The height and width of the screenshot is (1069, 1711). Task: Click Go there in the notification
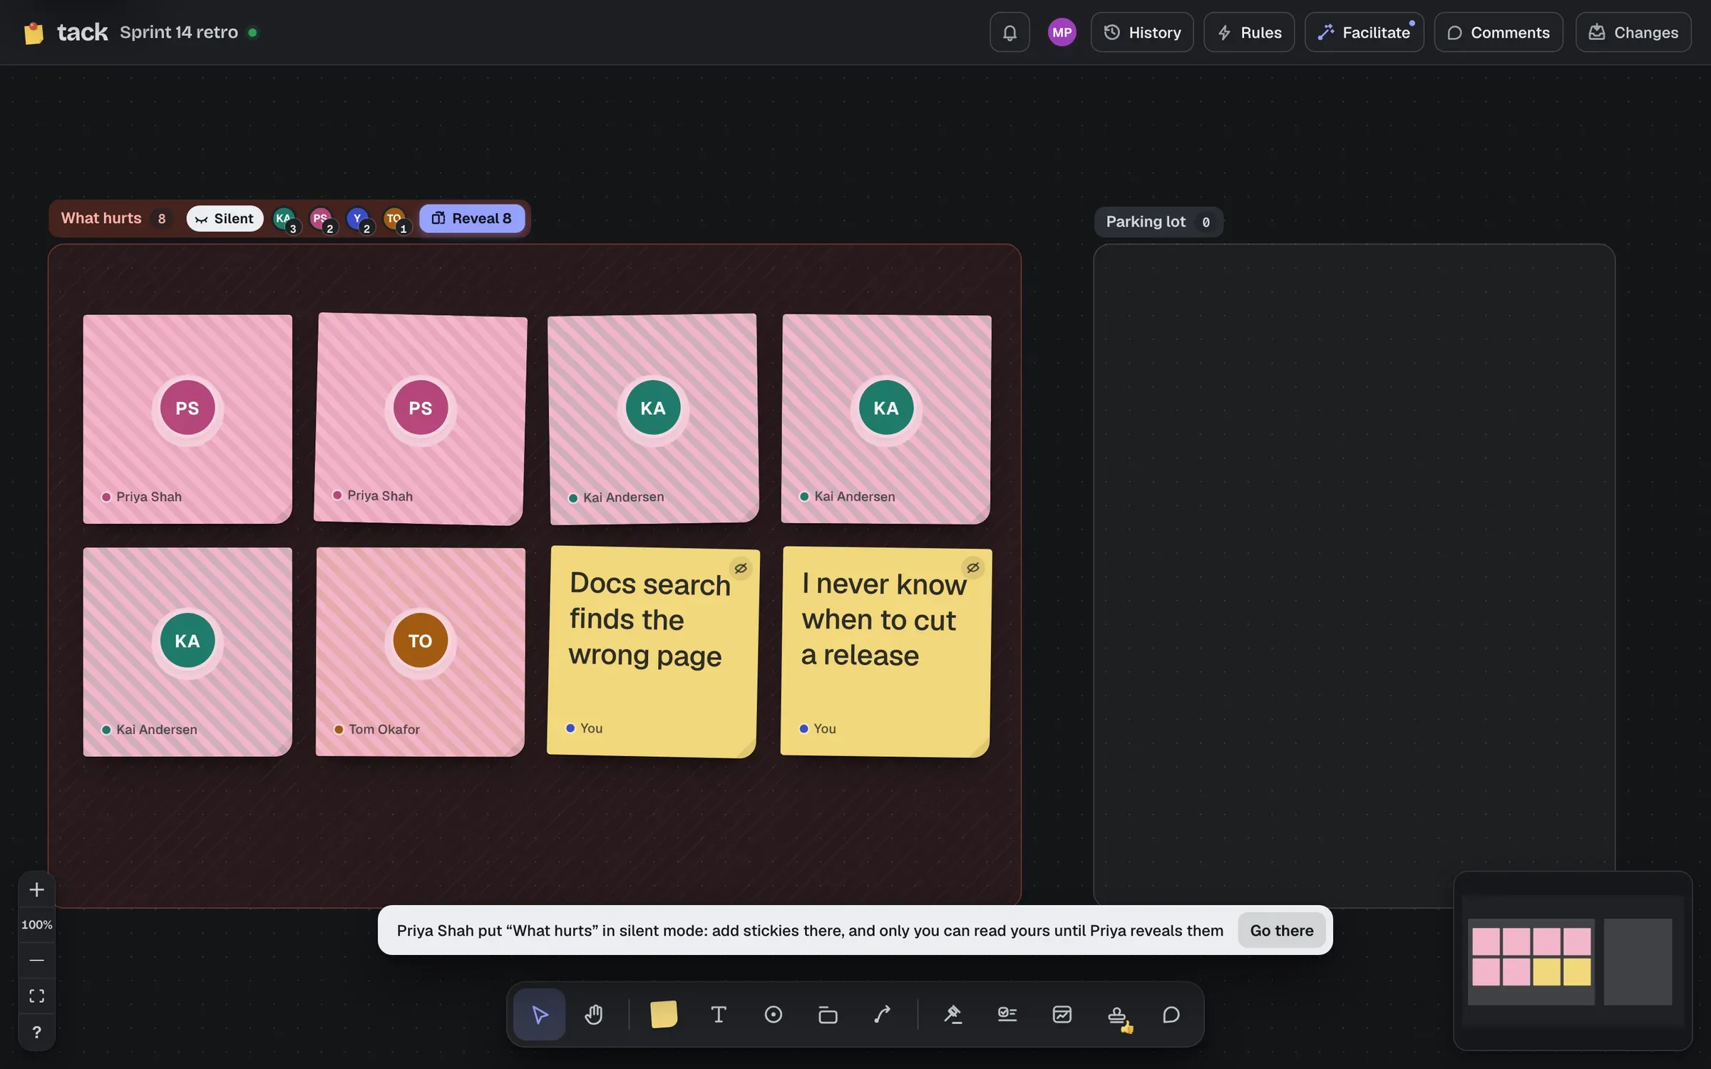tap(1281, 930)
